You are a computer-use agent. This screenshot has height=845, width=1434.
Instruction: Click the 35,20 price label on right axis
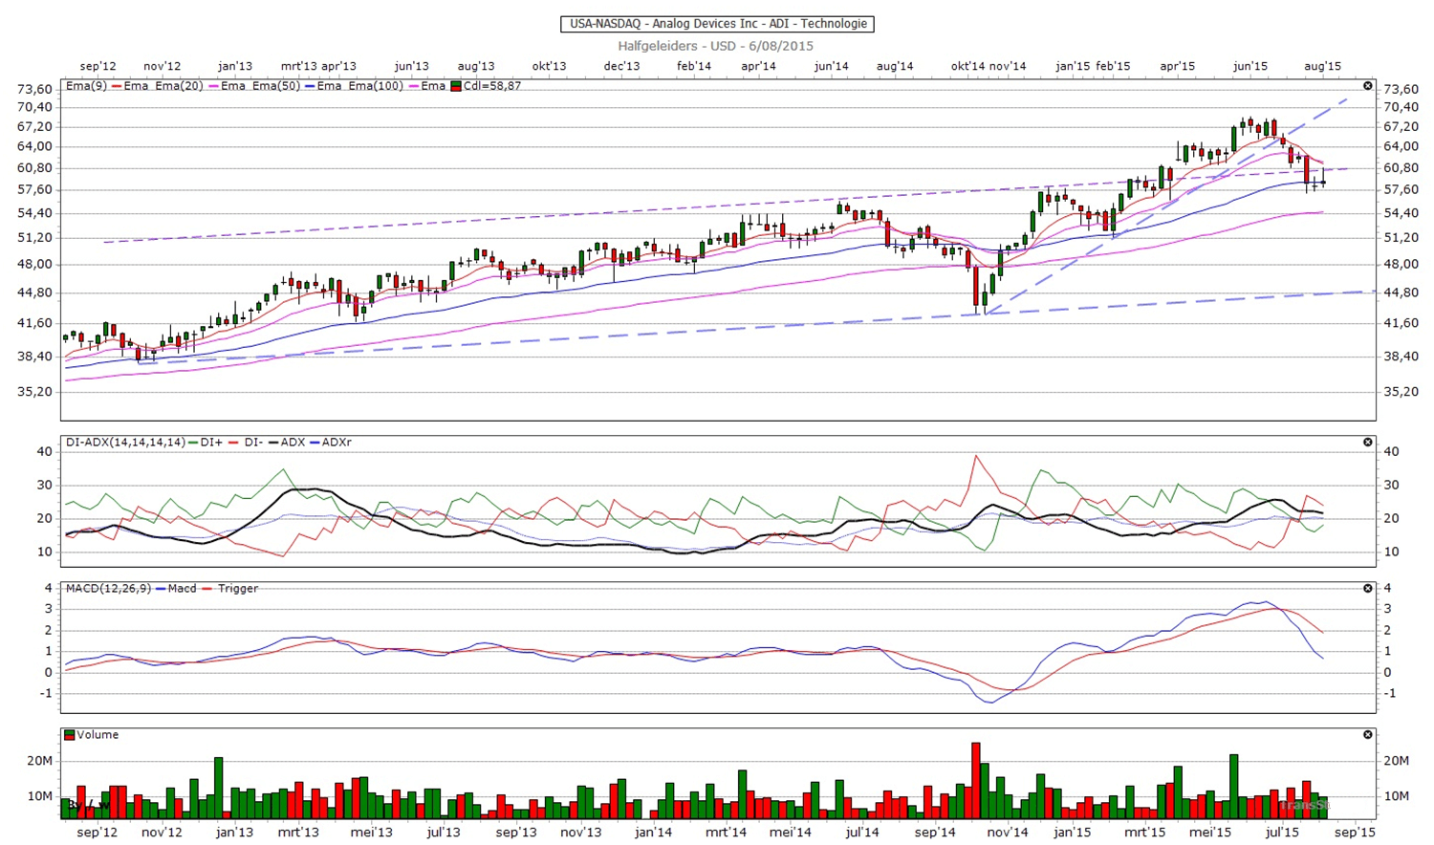point(1401,391)
